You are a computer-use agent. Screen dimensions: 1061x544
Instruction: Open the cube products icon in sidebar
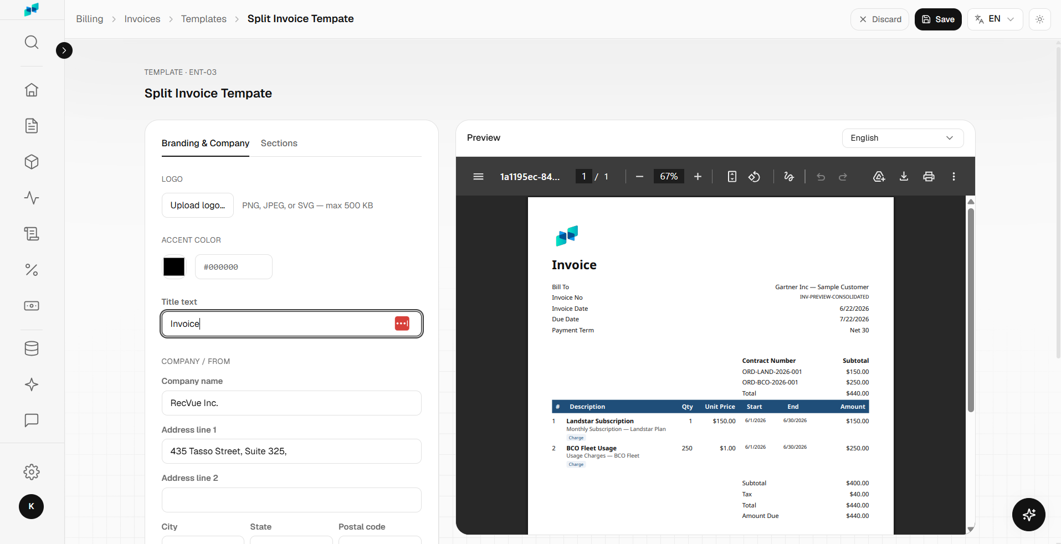click(32, 162)
